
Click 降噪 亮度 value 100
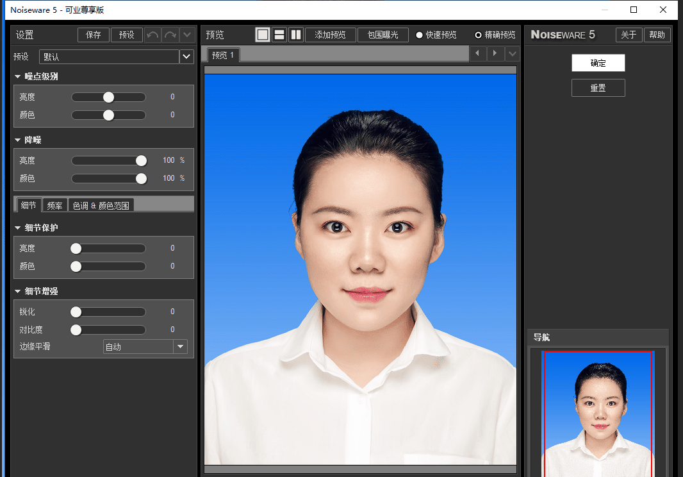coord(169,160)
